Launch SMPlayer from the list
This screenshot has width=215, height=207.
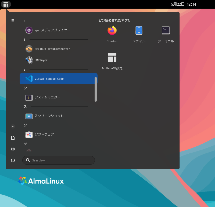click(x=59, y=60)
